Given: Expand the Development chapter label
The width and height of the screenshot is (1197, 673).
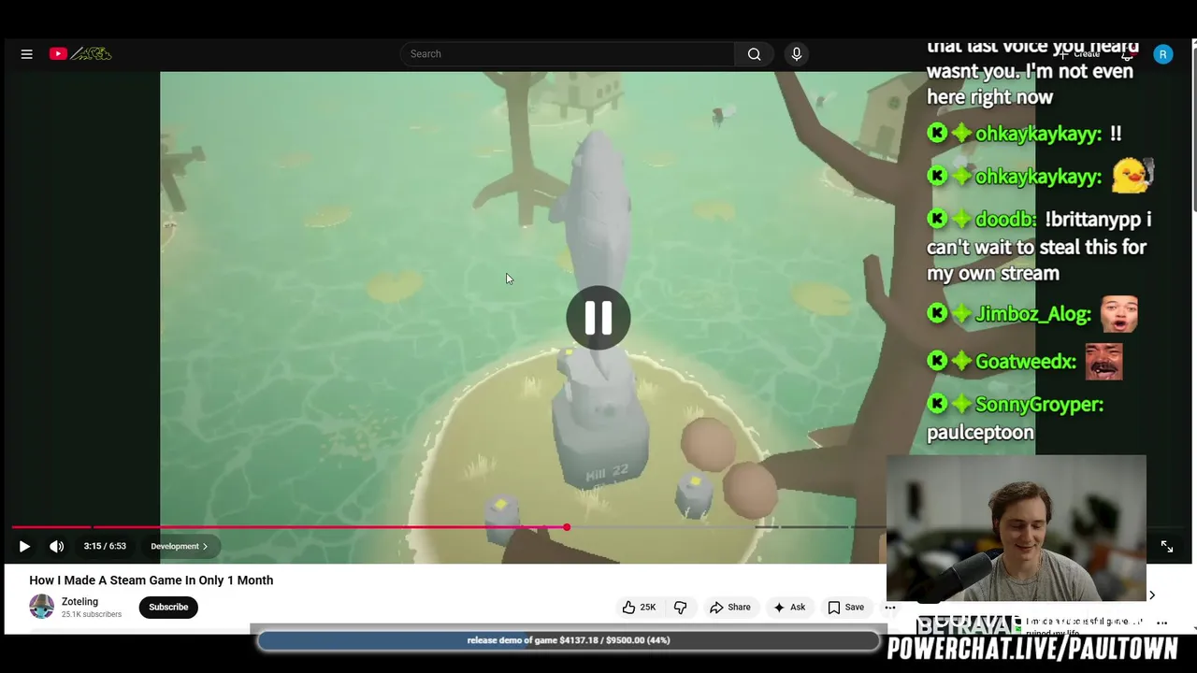Looking at the screenshot, I should [179, 546].
